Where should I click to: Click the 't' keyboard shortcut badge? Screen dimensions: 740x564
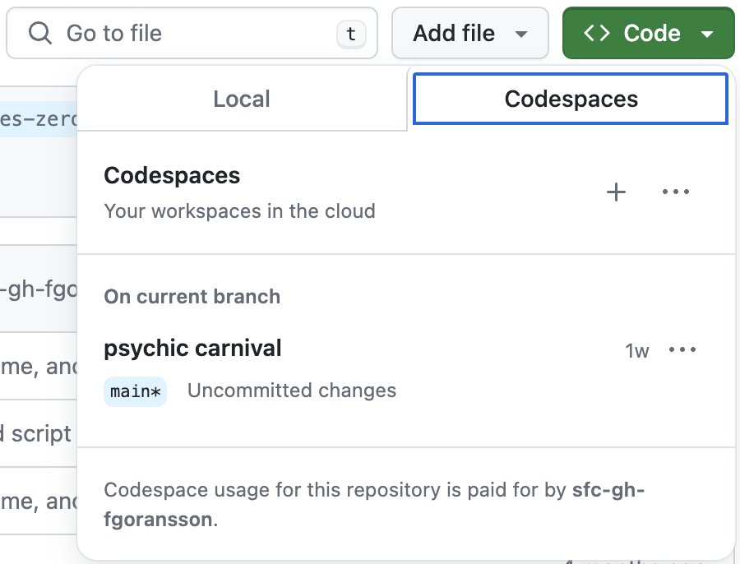point(352,33)
